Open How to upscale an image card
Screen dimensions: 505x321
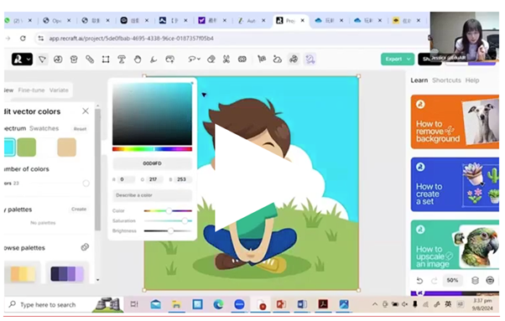(x=455, y=245)
